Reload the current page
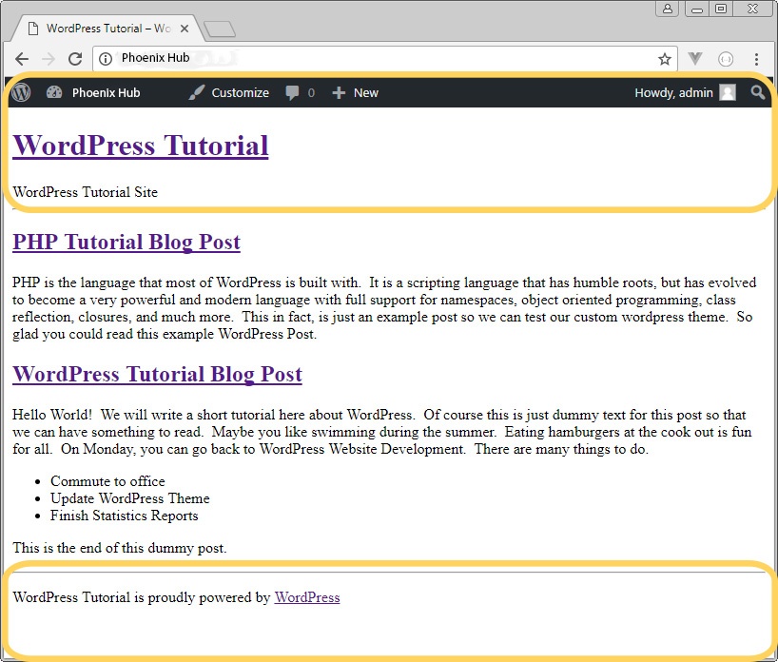Viewport: 778px width, 662px height. coord(75,58)
